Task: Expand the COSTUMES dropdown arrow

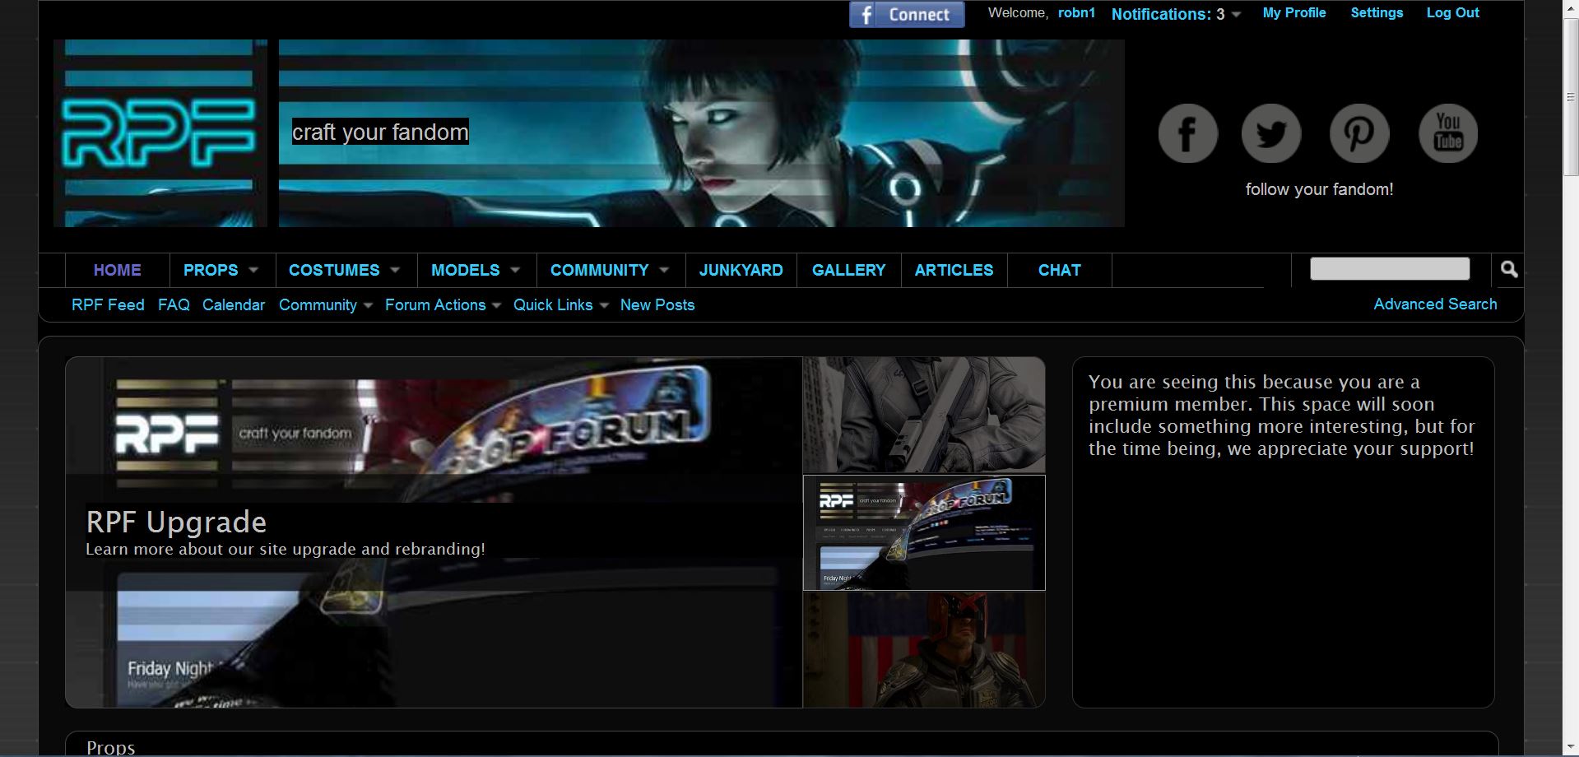Action: pos(395,270)
